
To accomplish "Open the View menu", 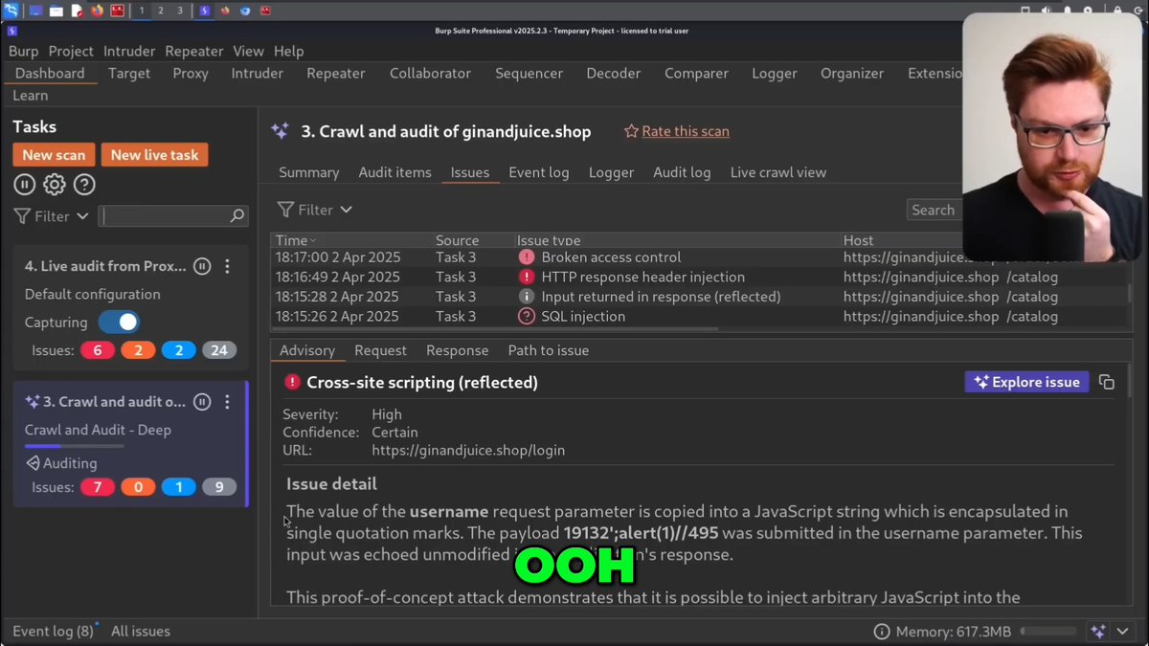I will (248, 51).
